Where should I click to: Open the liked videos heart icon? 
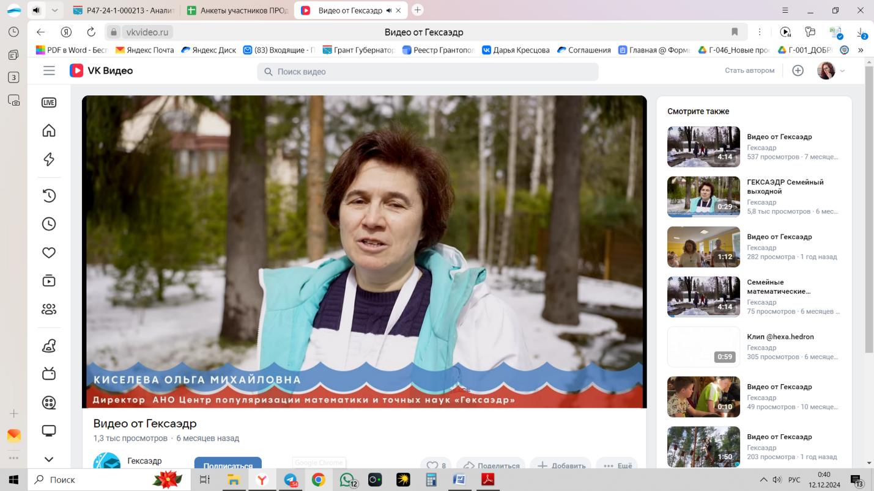49,252
